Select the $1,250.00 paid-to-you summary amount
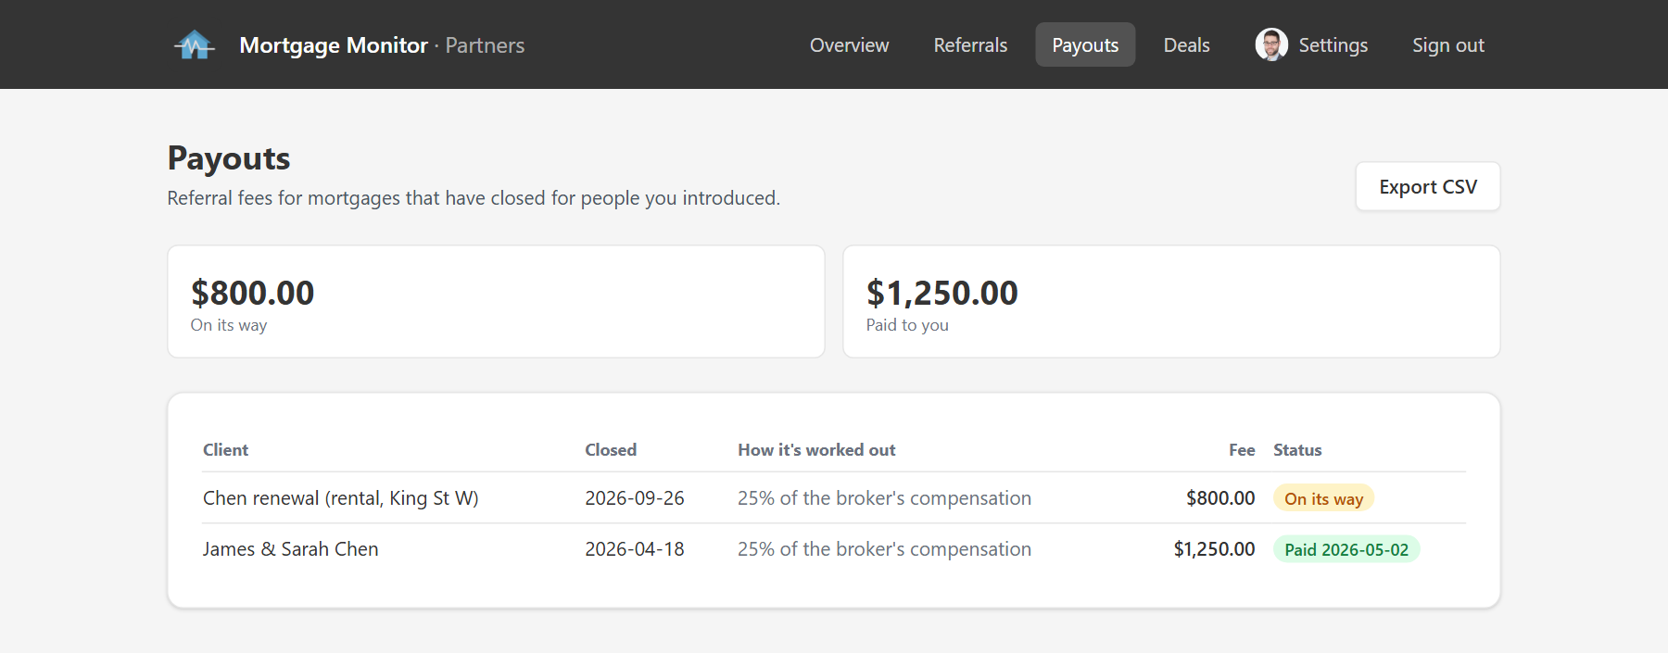The height and width of the screenshot is (653, 1668). tap(941, 293)
